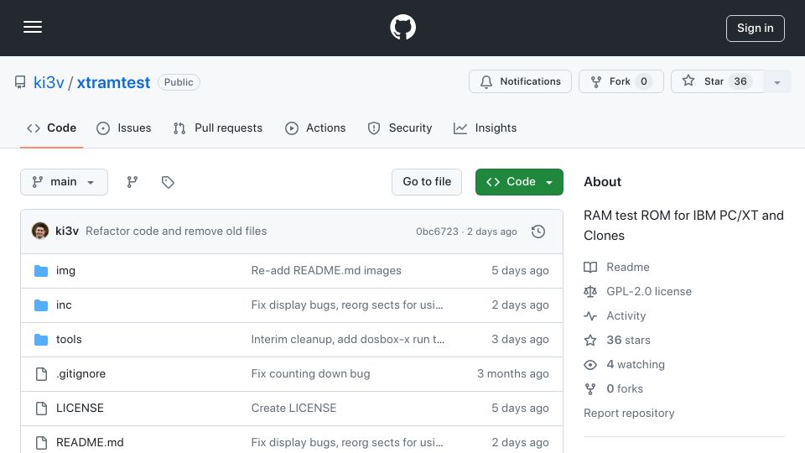Click the star icon beside 36 stars
805x453 pixels.
click(590, 340)
